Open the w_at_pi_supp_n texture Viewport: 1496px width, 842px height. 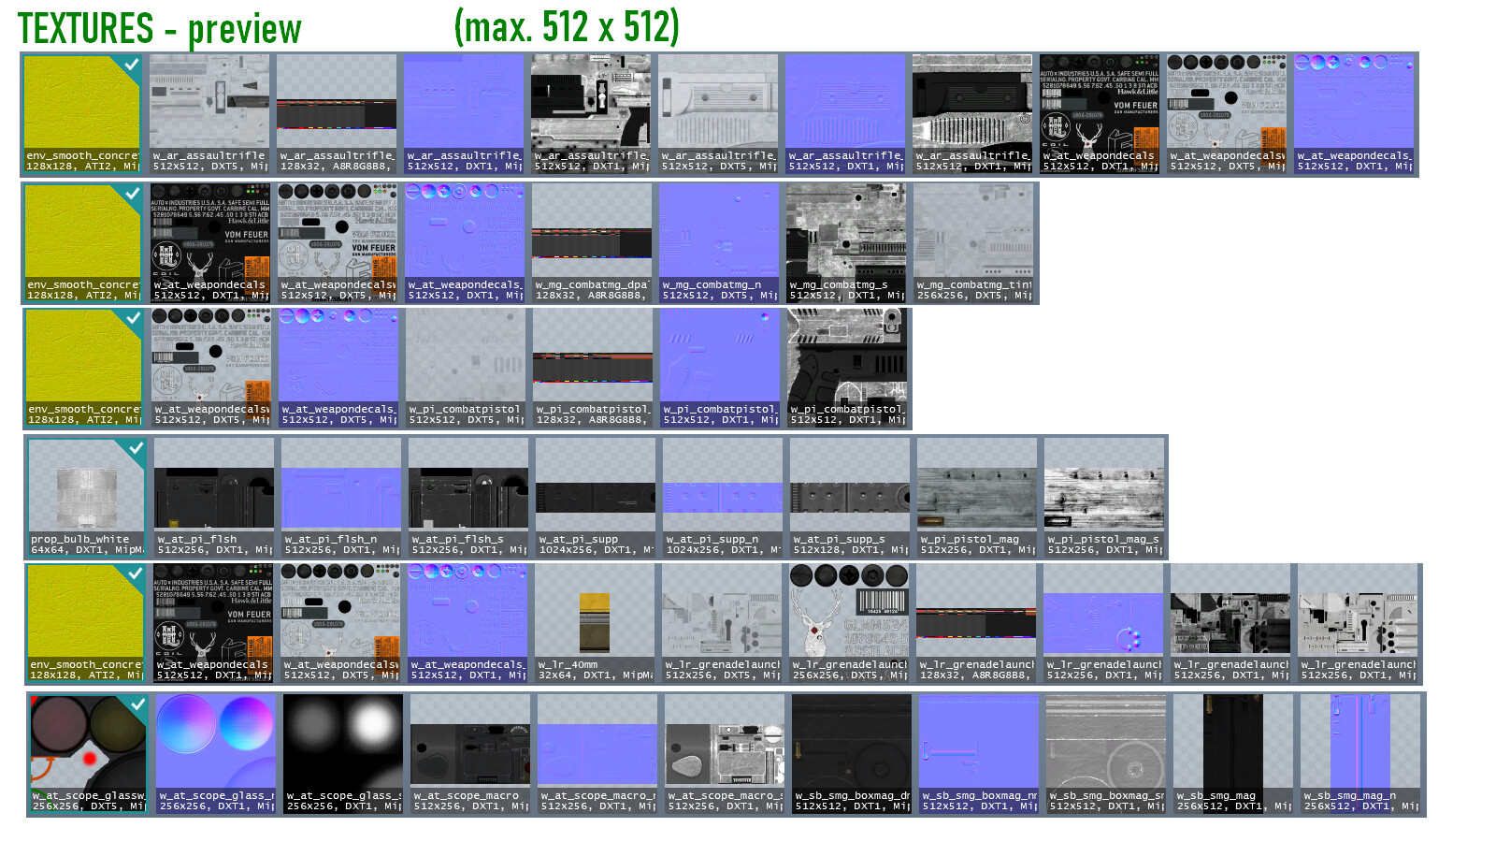(723, 498)
